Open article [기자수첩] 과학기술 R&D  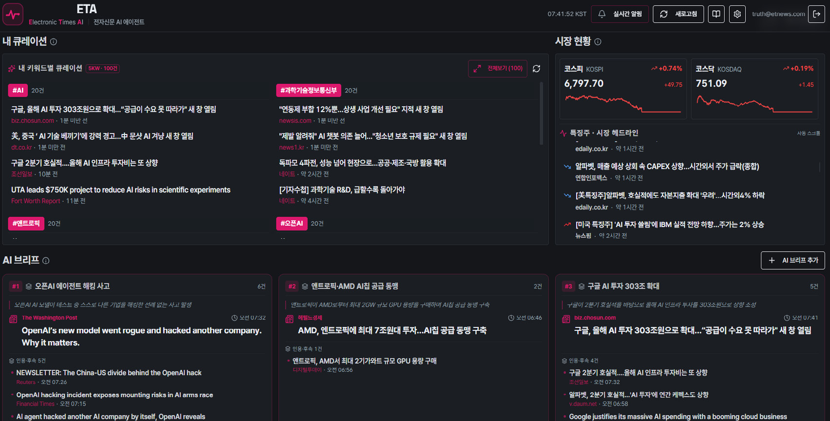coord(342,190)
